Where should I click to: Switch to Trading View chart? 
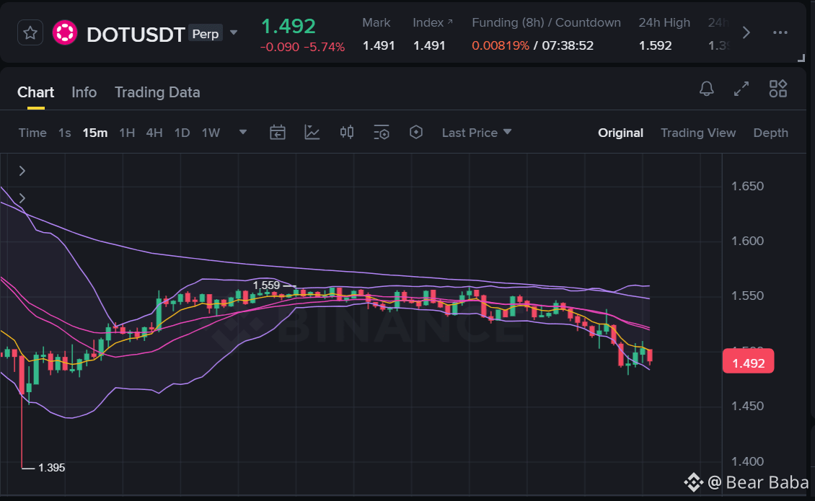[698, 133]
